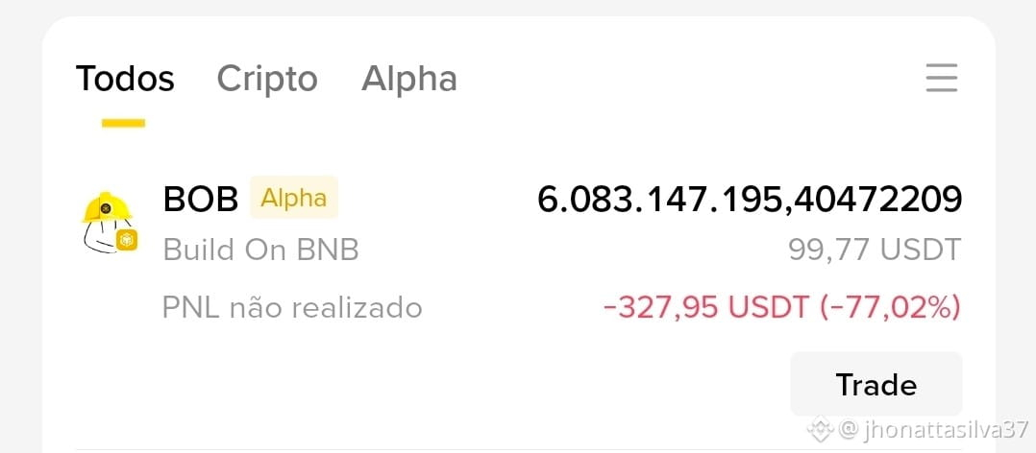
Task: Click the yellow indicator under Todos
Action: tap(124, 123)
